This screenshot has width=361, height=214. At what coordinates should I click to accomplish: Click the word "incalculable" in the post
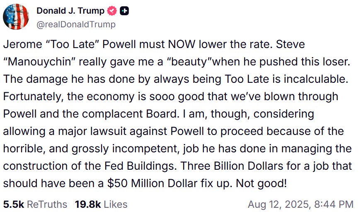316,79
